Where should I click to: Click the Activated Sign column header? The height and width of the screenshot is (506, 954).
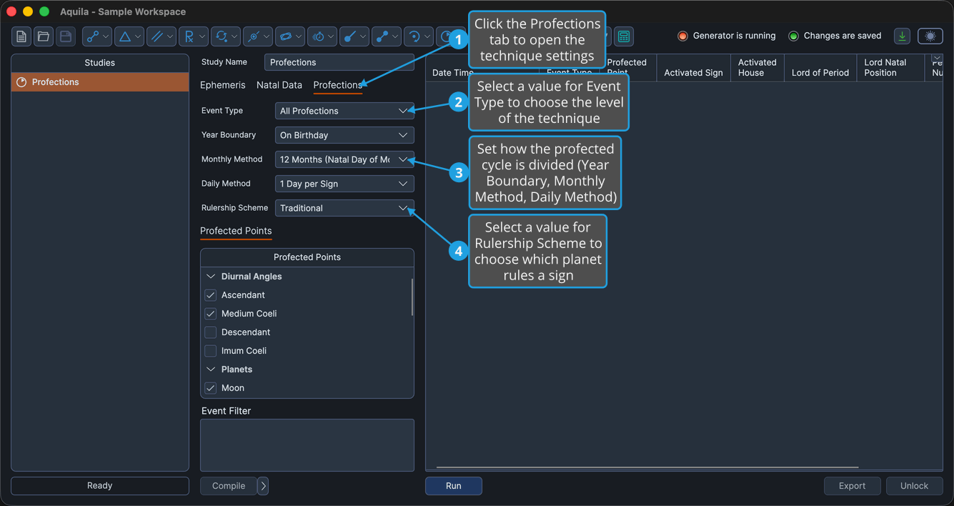(x=693, y=68)
